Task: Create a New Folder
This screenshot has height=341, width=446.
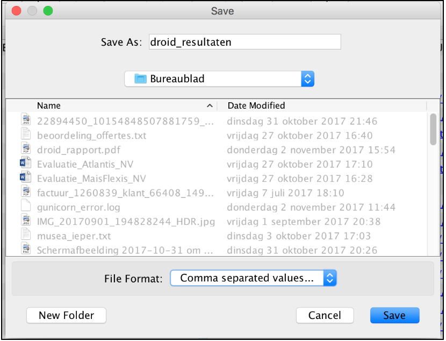Action: click(66, 316)
